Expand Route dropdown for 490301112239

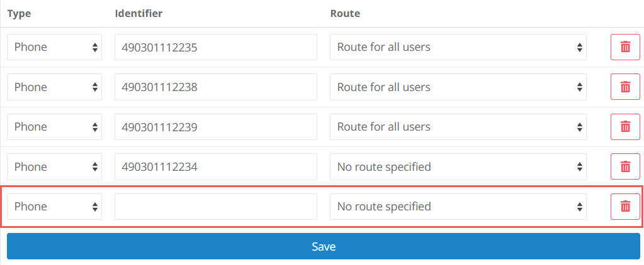click(458, 127)
